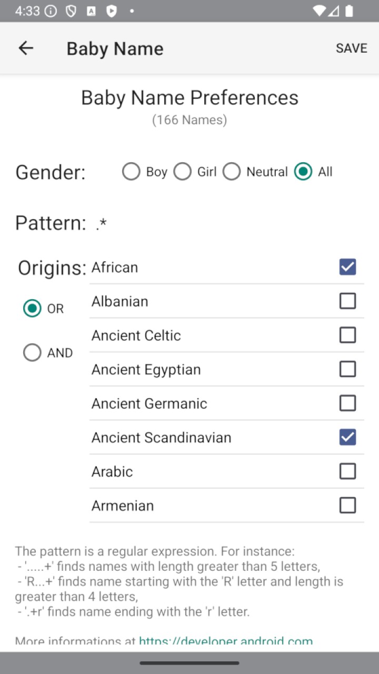
Task: Save the baby name preferences
Action: pyautogui.click(x=352, y=48)
